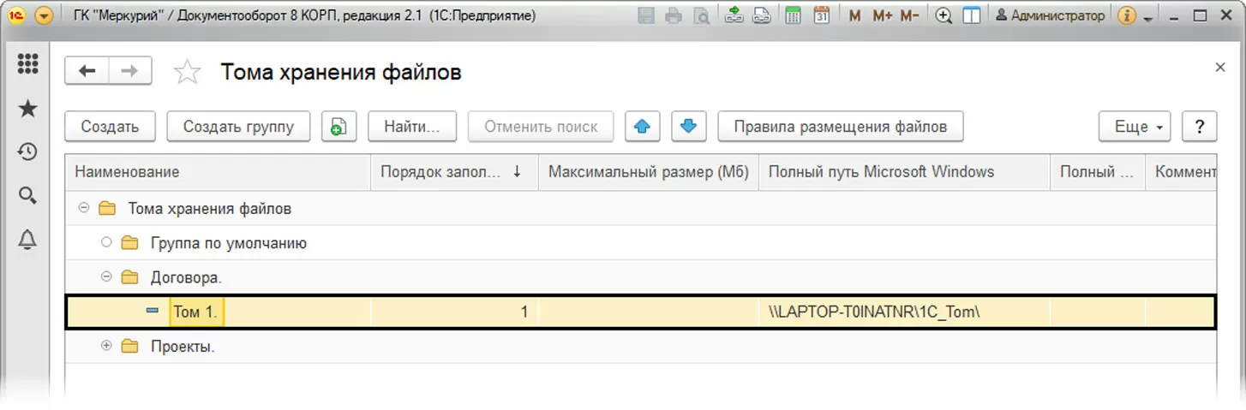This screenshot has height=410, width=1246.
Task: Move item up with blue arrow
Action: pyautogui.click(x=642, y=127)
